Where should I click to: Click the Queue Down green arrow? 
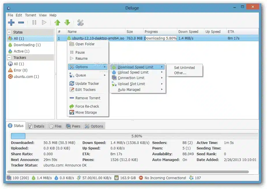click(67, 22)
